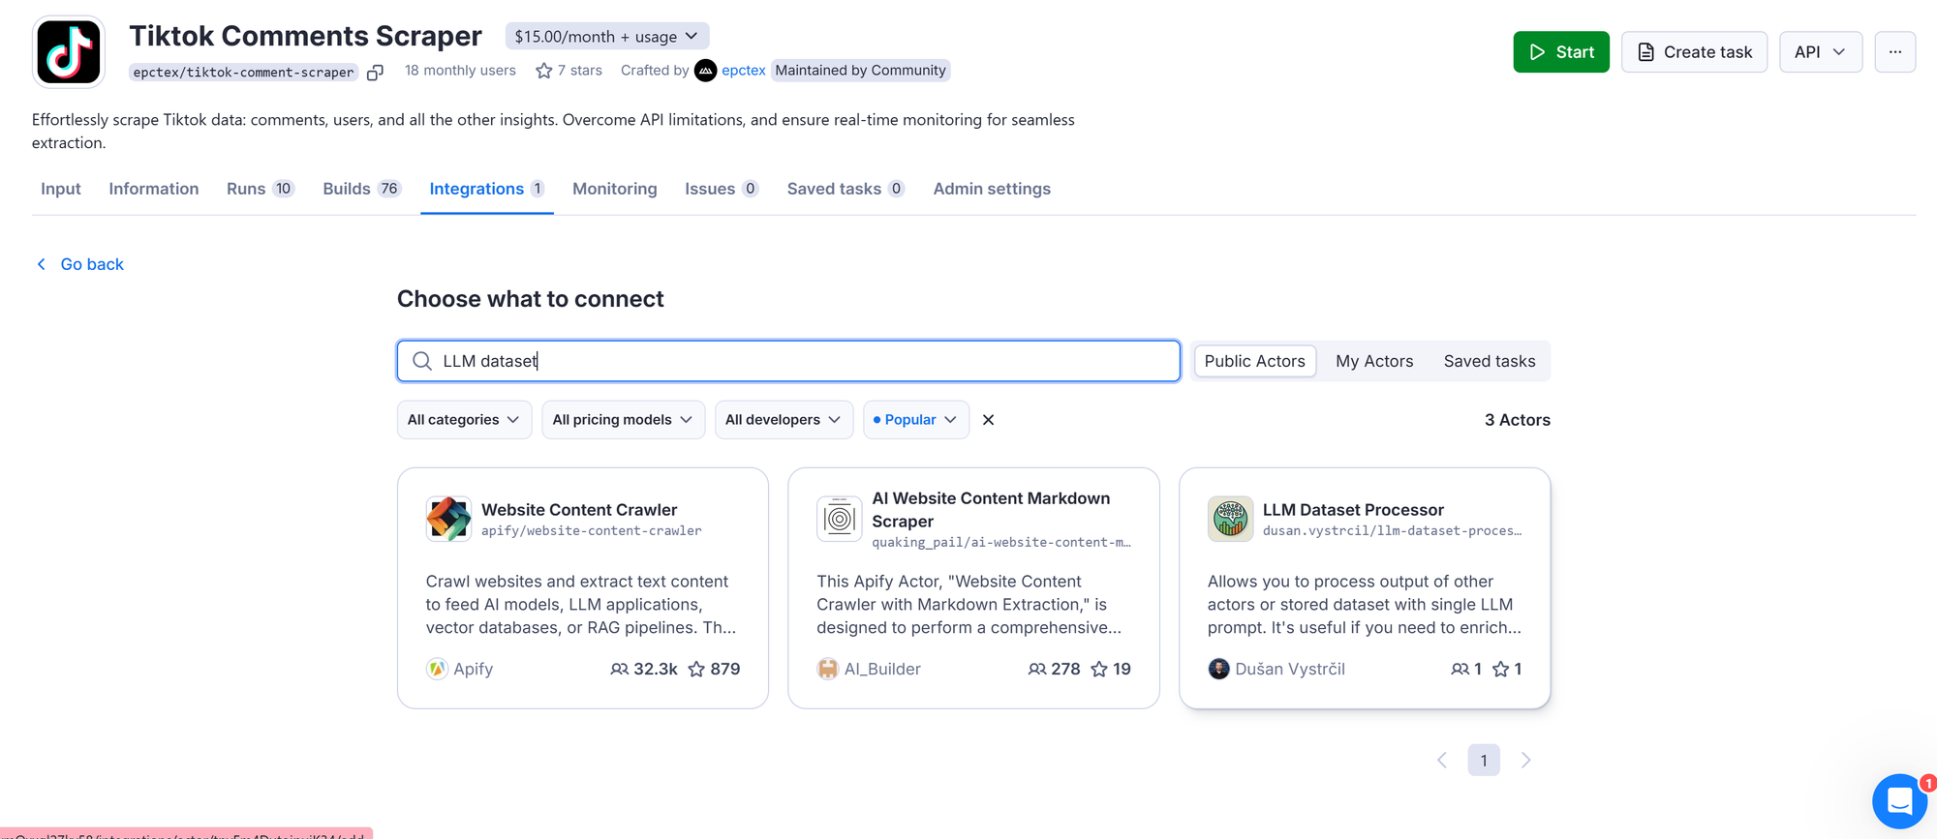
Task: Open the Admin settings tab
Action: [x=992, y=189]
